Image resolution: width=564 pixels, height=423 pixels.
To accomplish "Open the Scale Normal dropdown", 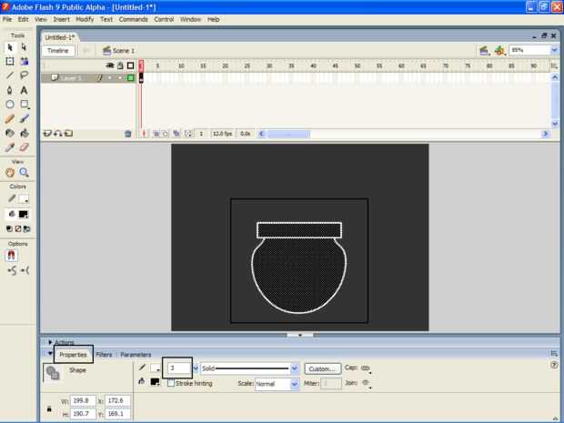I will (294, 384).
